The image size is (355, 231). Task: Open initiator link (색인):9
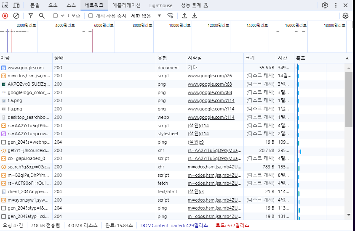pyautogui.click(x=196, y=142)
